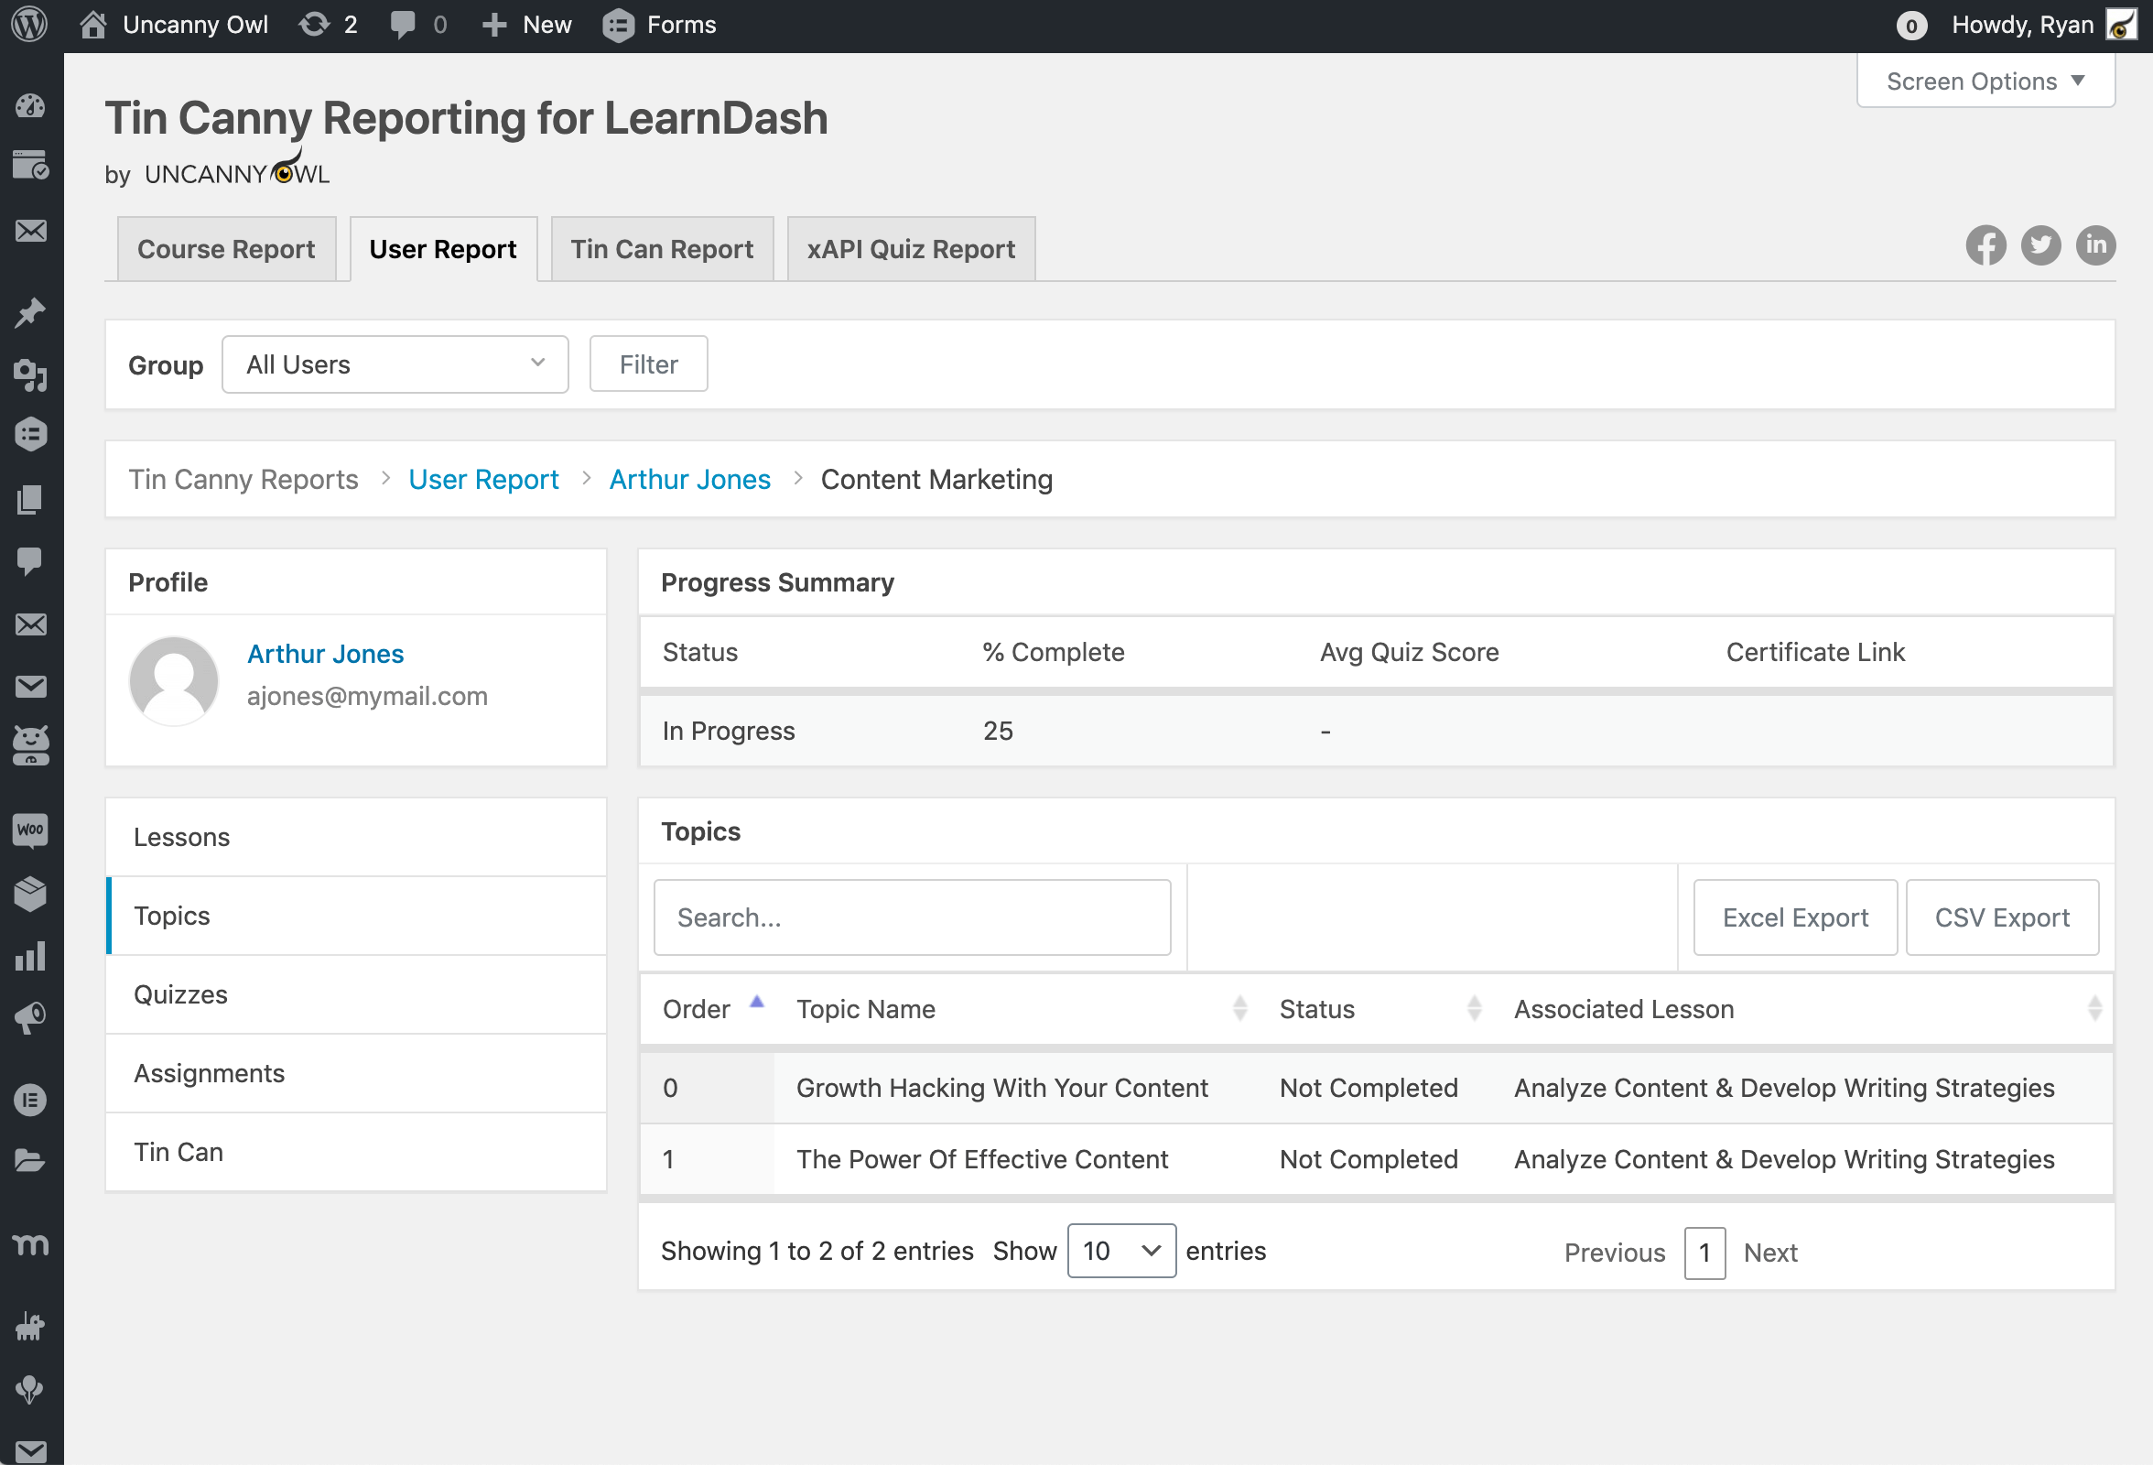Image resolution: width=2153 pixels, height=1465 pixels.
Task: Open WooCommerce from the sidebar
Action: pos(30,830)
